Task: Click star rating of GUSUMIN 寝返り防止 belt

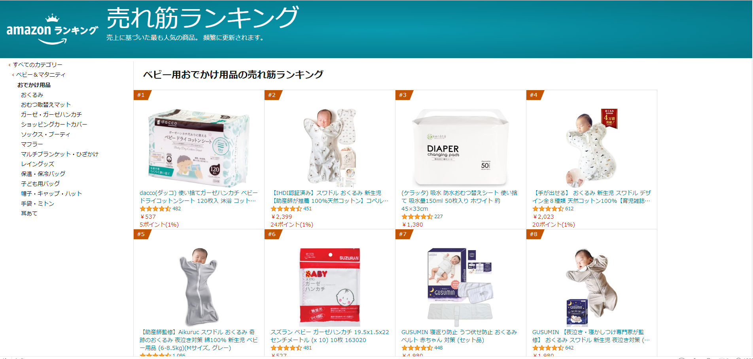Action: [417, 348]
